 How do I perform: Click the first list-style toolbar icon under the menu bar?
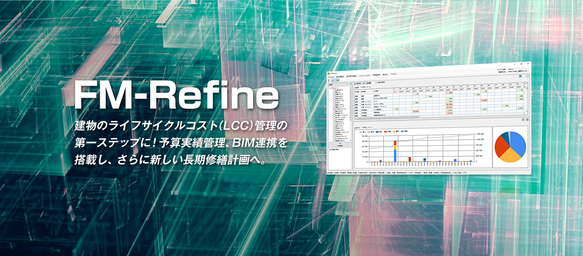[329, 81]
